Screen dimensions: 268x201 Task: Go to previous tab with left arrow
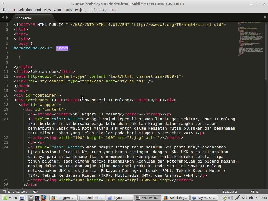coord(3,18)
